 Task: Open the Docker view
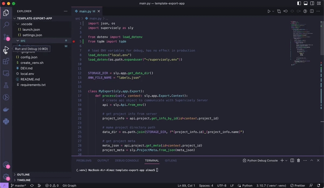coord(6,109)
